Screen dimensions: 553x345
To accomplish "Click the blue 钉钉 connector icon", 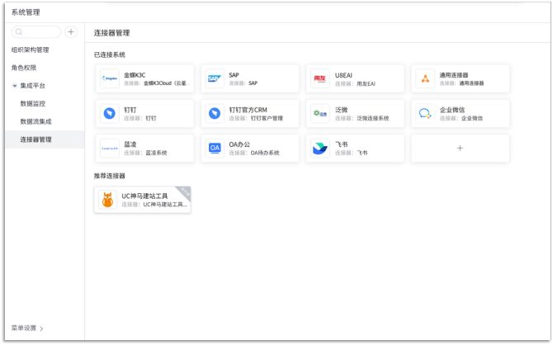I will pyautogui.click(x=110, y=114).
